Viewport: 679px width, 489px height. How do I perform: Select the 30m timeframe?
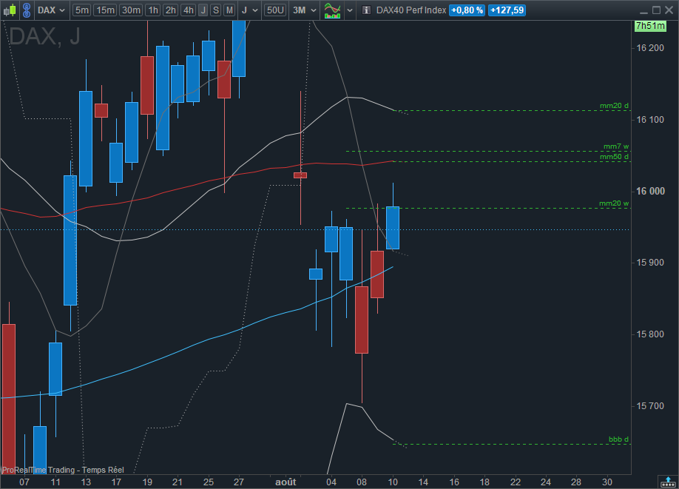point(131,10)
